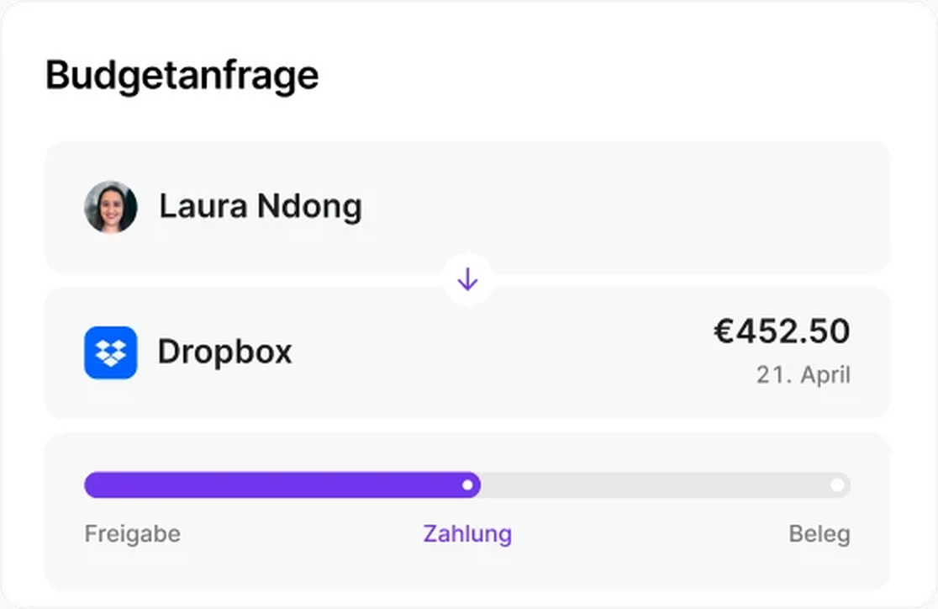
Task: Open the Dropbox vendor name
Action: pos(225,352)
